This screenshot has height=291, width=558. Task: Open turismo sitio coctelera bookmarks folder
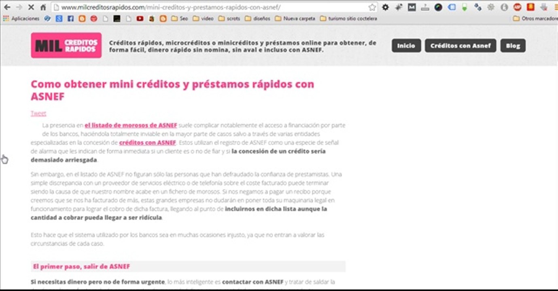coord(348,19)
